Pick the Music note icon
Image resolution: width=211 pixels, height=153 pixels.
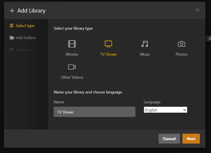[x=145, y=44]
